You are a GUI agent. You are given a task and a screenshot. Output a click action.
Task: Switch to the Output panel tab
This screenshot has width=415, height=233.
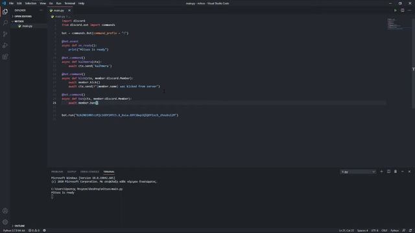point(71,172)
